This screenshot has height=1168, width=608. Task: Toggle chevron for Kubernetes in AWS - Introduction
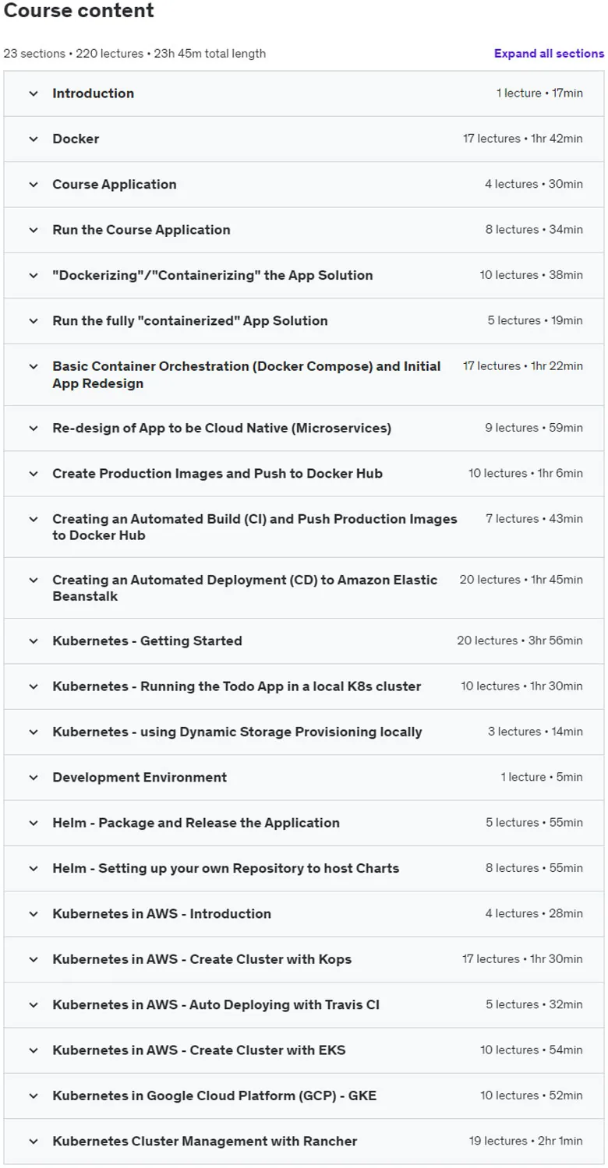click(34, 914)
